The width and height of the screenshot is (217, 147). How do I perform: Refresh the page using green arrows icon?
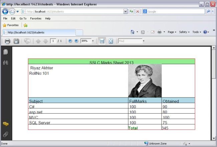(131, 11)
